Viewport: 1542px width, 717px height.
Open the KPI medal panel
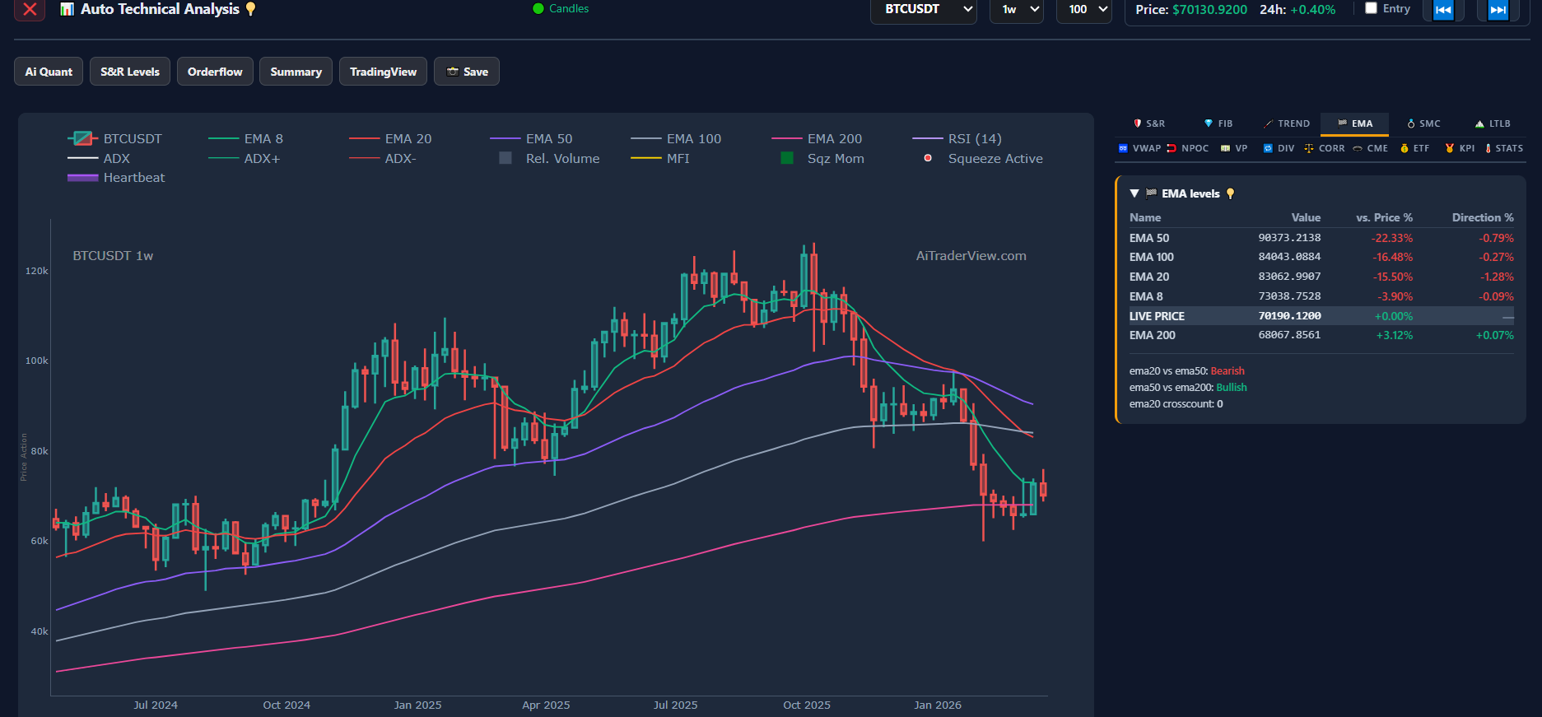coord(1450,148)
